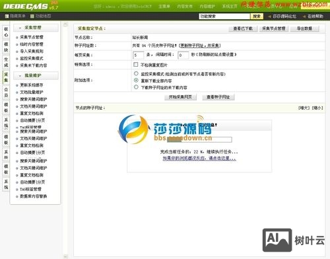Click the sidebar collapse icon at the divider top
This screenshot has width=330, height=259.
65,24
